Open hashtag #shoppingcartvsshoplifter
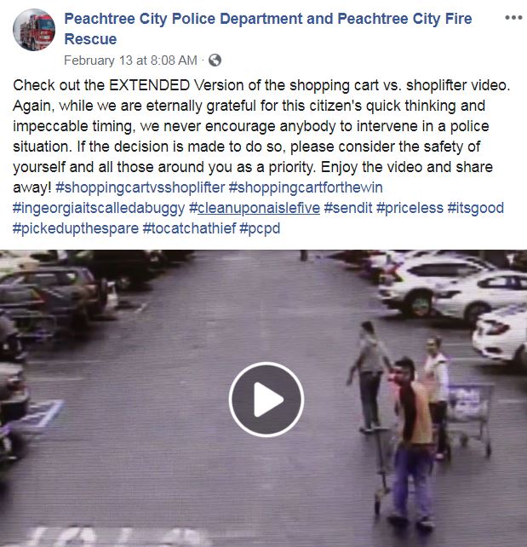The height and width of the screenshot is (547, 527). [140, 187]
